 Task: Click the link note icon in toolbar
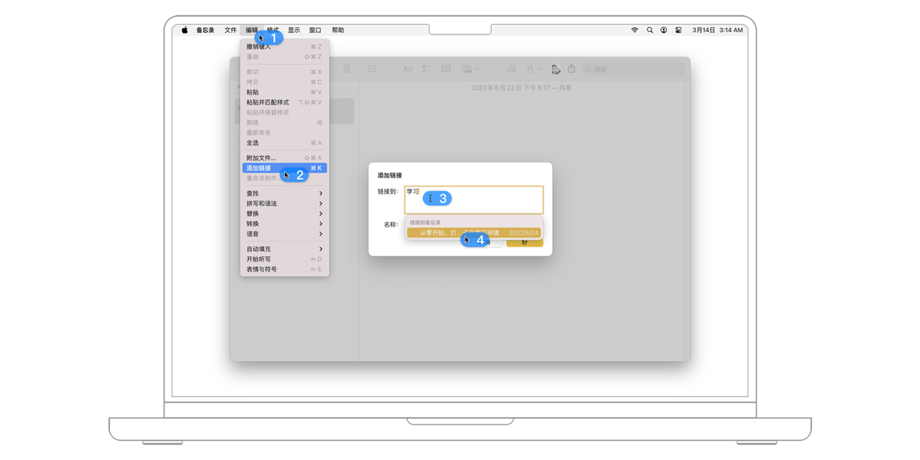coord(512,69)
